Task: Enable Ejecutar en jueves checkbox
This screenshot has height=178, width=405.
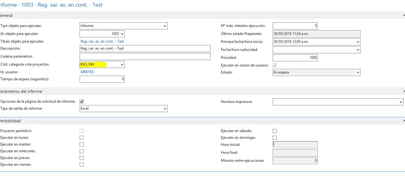Action: coord(82,158)
